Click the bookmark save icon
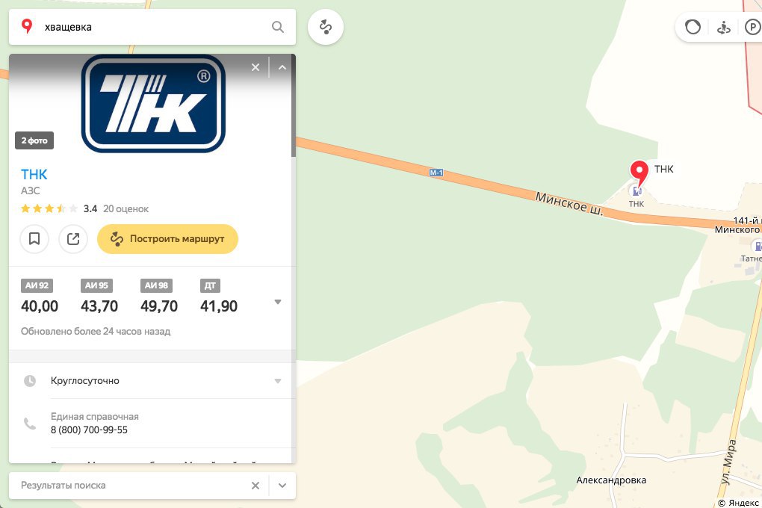Image resolution: width=762 pixels, height=508 pixels. tap(34, 239)
